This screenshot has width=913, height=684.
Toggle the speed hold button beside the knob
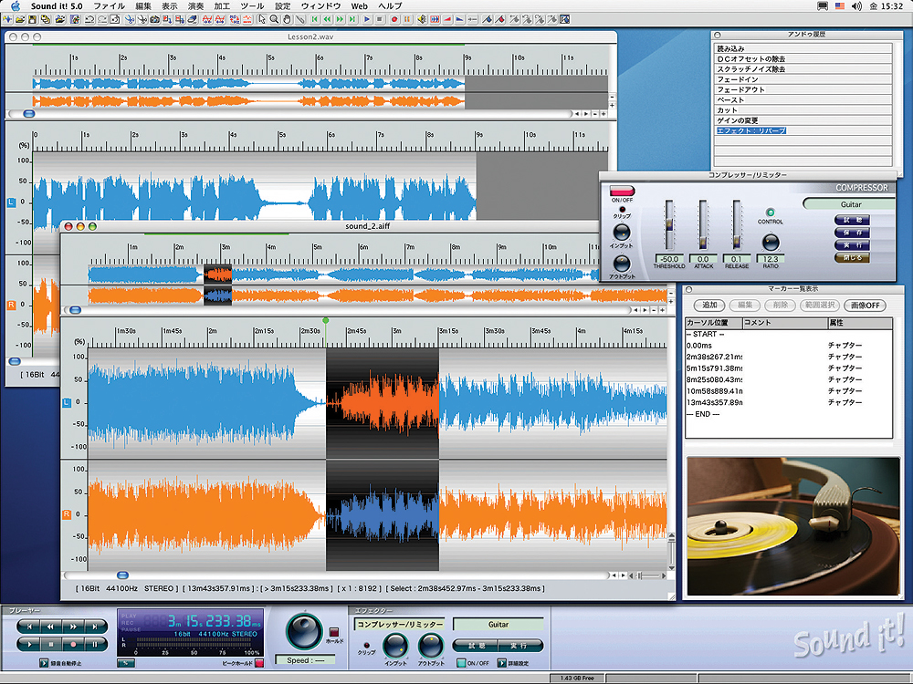(x=334, y=632)
